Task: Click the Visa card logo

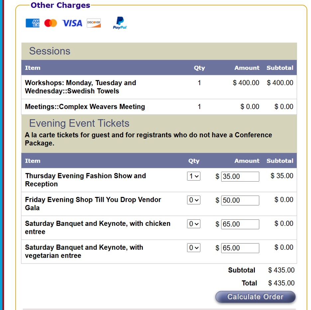Action: pyautogui.click(x=72, y=23)
